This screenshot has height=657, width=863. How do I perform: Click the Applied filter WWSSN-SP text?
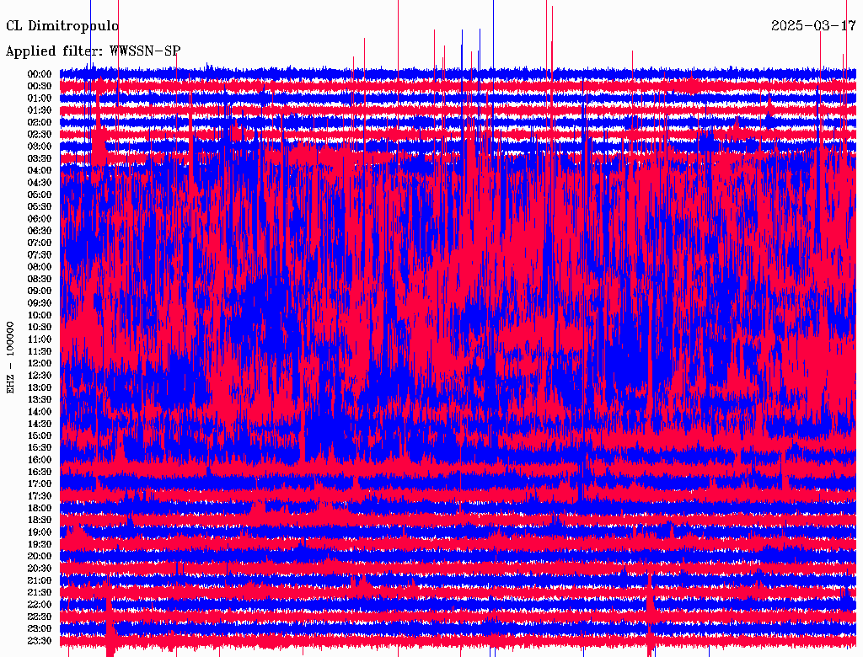click(93, 51)
